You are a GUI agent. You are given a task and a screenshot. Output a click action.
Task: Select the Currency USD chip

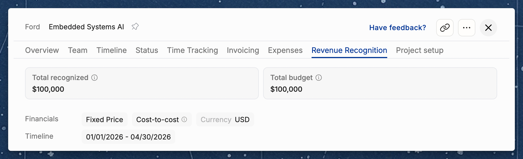click(225, 119)
